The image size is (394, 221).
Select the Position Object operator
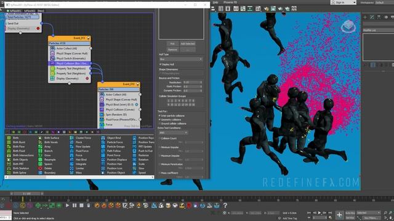116,173
